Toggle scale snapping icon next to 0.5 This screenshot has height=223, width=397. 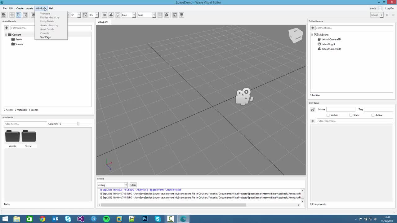pos(85,15)
